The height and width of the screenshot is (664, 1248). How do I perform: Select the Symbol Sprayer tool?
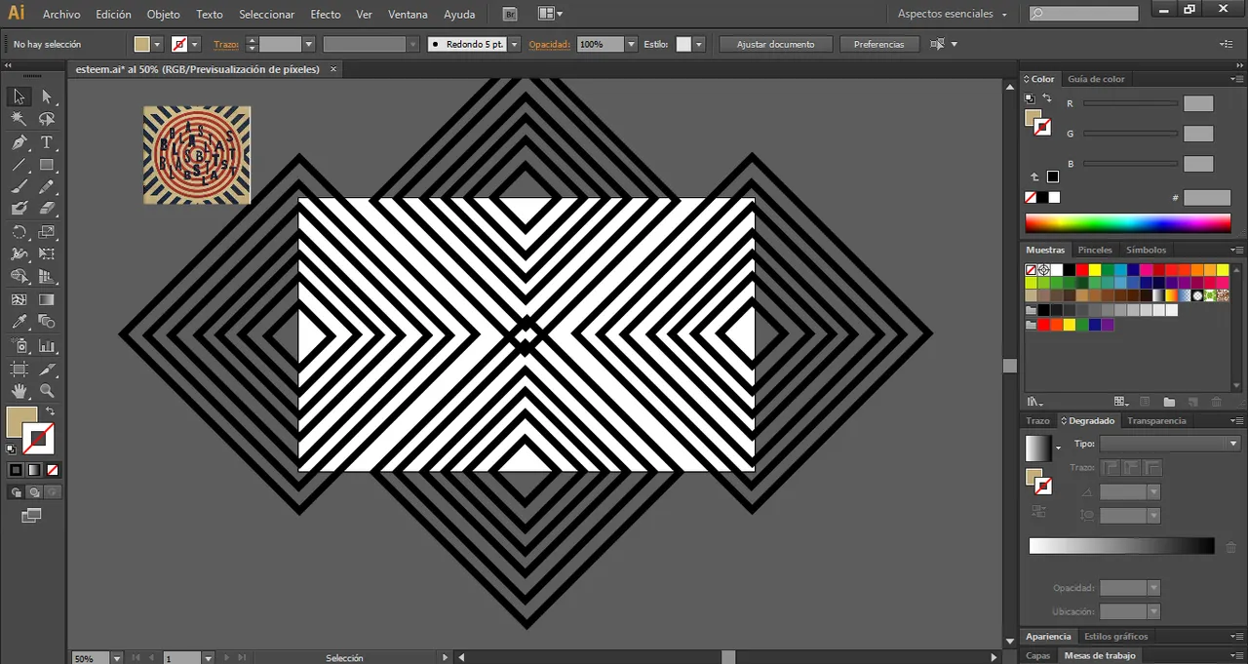pos(19,346)
